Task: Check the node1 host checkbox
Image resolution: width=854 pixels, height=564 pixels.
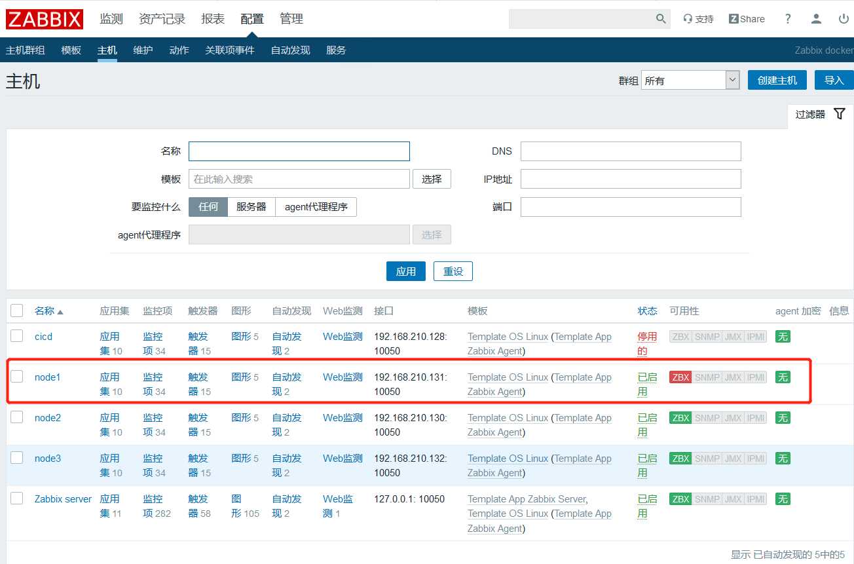Action: [x=17, y=377]
